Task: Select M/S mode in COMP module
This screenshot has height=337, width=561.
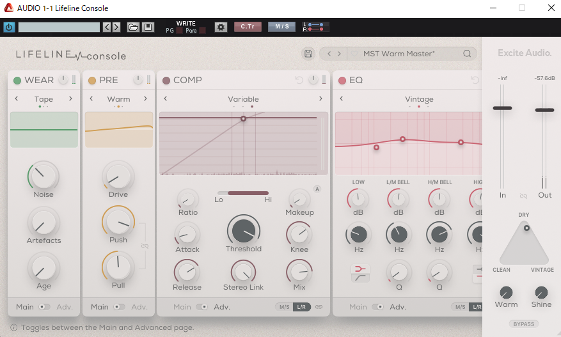Action: coord(285,307)
